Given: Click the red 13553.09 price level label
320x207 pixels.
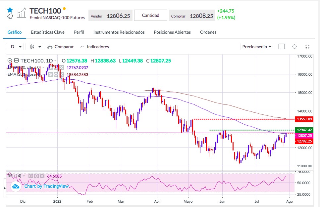Looking at the screenshot, I should point(304,119).
